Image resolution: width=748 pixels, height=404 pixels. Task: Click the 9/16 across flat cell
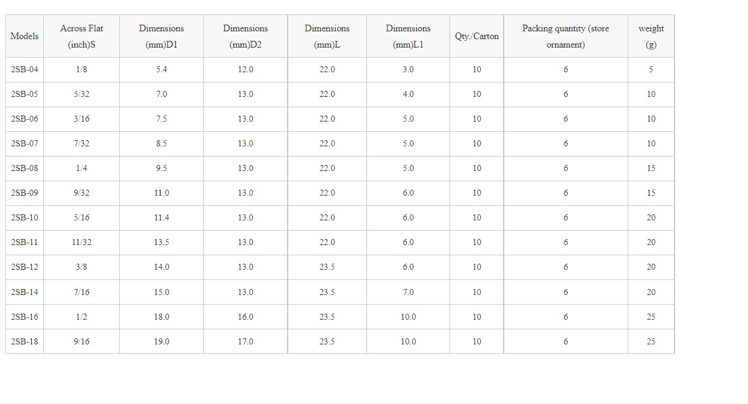click(81, 341)
